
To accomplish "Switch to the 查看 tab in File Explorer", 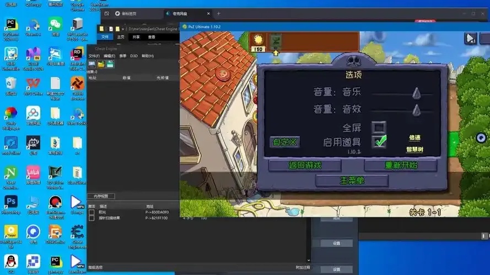I will [152, 37].
